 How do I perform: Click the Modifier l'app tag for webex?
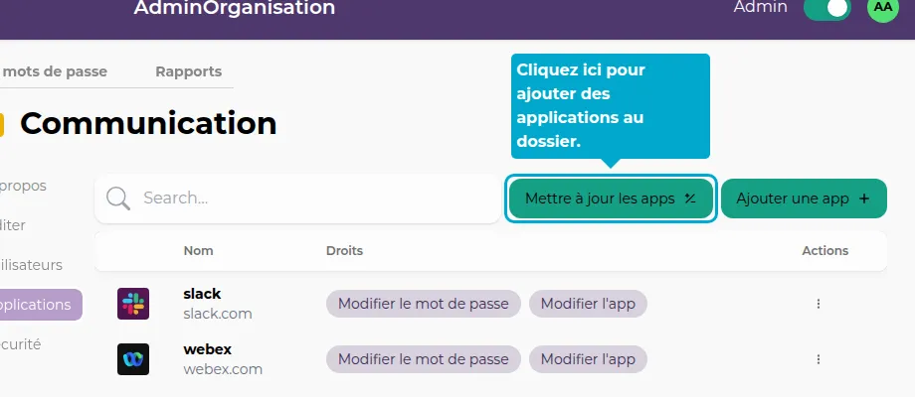588,358
